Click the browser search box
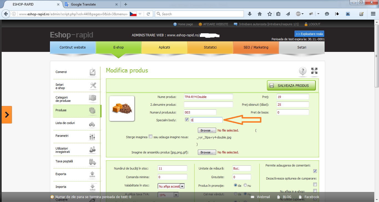The image size is (379, 202). 199,14
